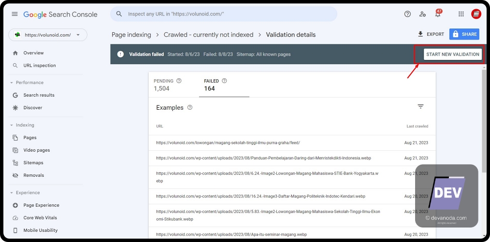This screenshot has height=242, width=490.
Task: Click the Google Search Console logo
Action: [60, 14]
